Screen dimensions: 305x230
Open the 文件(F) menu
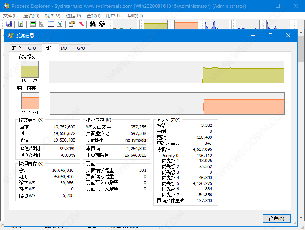(10, 16)
